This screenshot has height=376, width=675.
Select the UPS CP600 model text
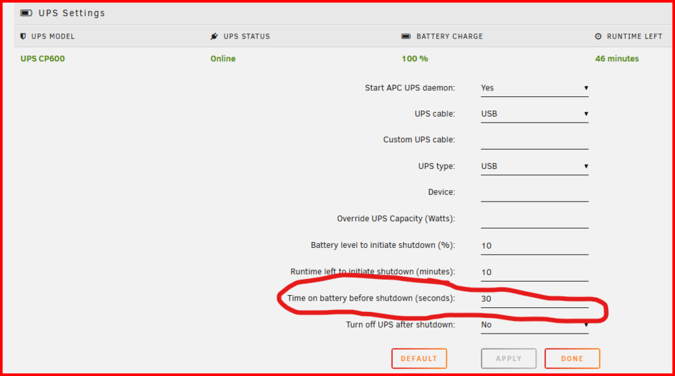click(x=43, y=59)
